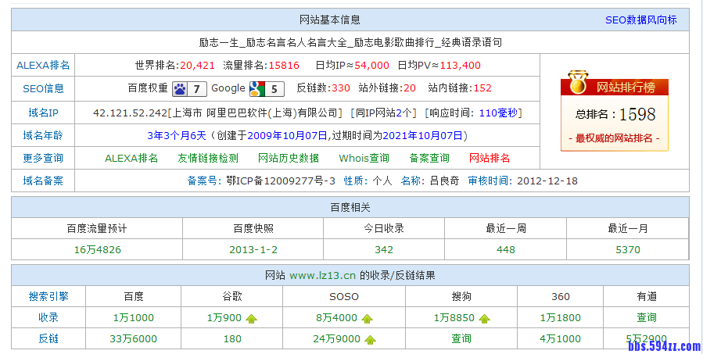The image size is (703, 354).
Task: Click the 收录 row label
Action: pos(48,318)
